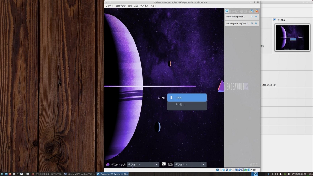
Task: Open the 仮想マシン menu
Action: [x=121, y=6]
